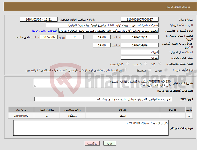Click the table date cell 1404/04/09

pos(21,115)
